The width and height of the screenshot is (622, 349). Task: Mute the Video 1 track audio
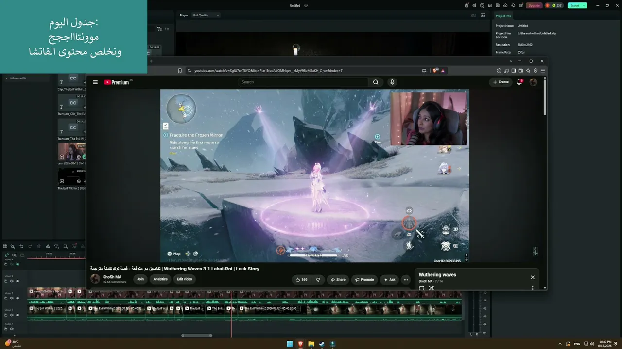pyautogui.click(x=12, y=315)
